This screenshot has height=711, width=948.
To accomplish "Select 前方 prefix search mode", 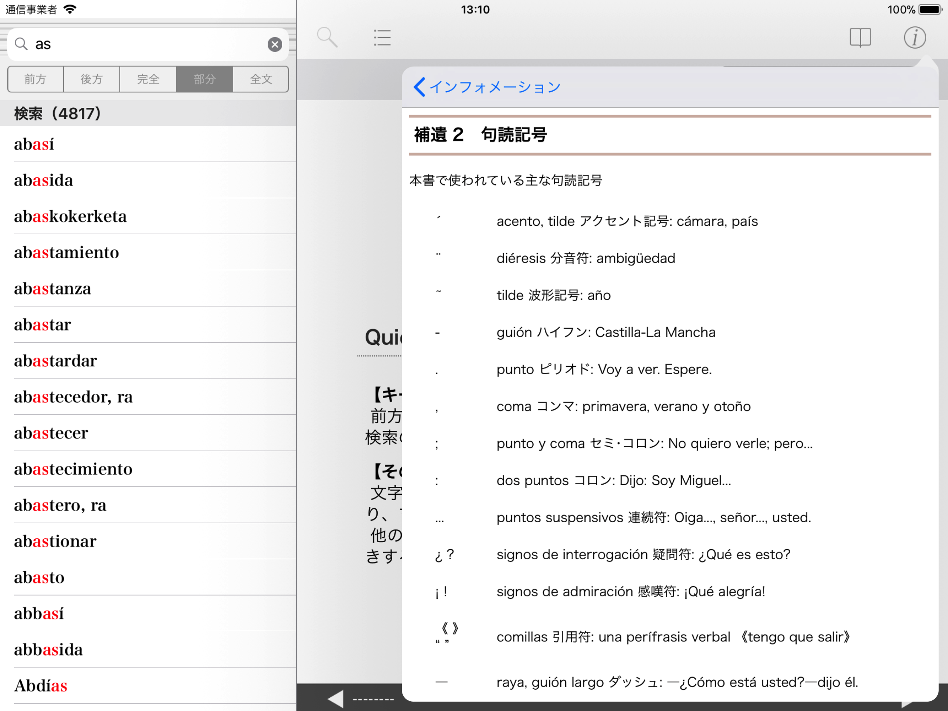I will coord(35,79).
